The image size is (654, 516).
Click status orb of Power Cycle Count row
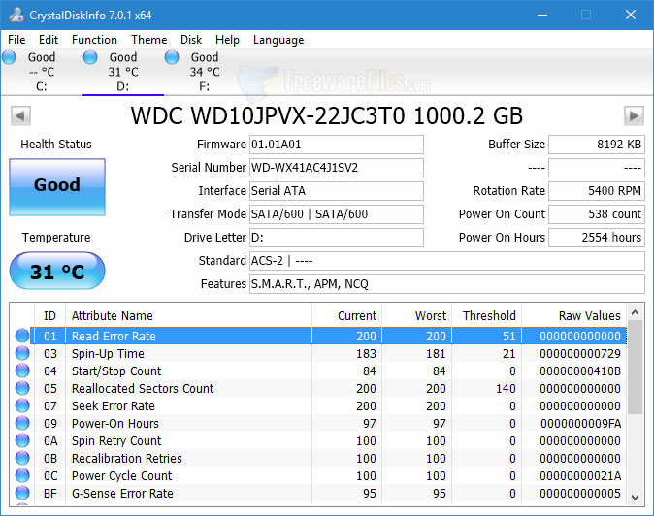pyautogui.click(x=22, y=475)
